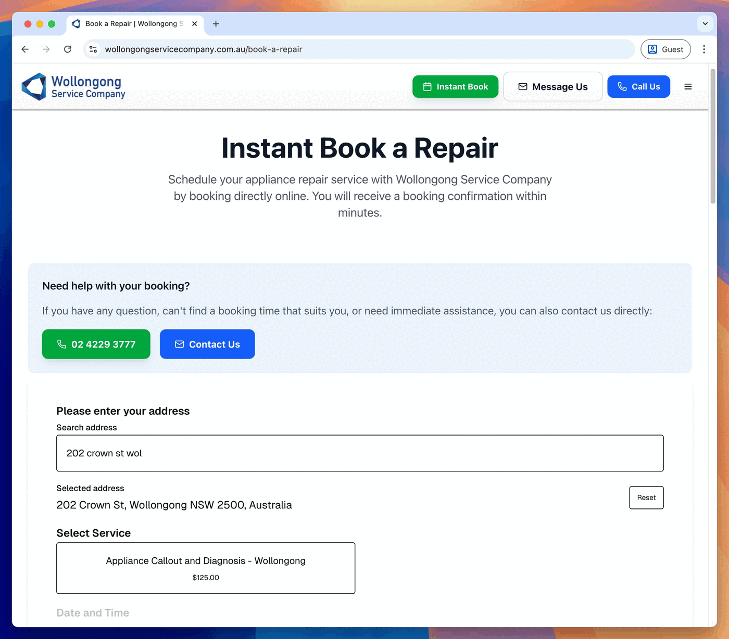Screen dimensions: 729x639
Task: Select the Book a Repair browser tab
Action: (x=135, y=24)
